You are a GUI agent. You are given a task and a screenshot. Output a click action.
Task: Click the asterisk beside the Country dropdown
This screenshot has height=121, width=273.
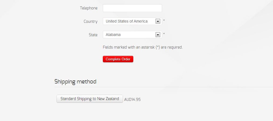tap(164, 21)
